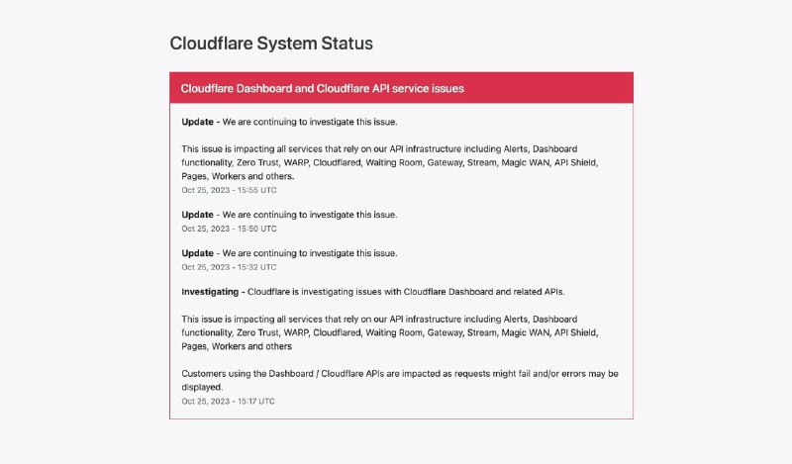
Task: Click the "Oct 25, 2023 - 15:32 UTC" timestamp
Action: click(x=229, y=266)
